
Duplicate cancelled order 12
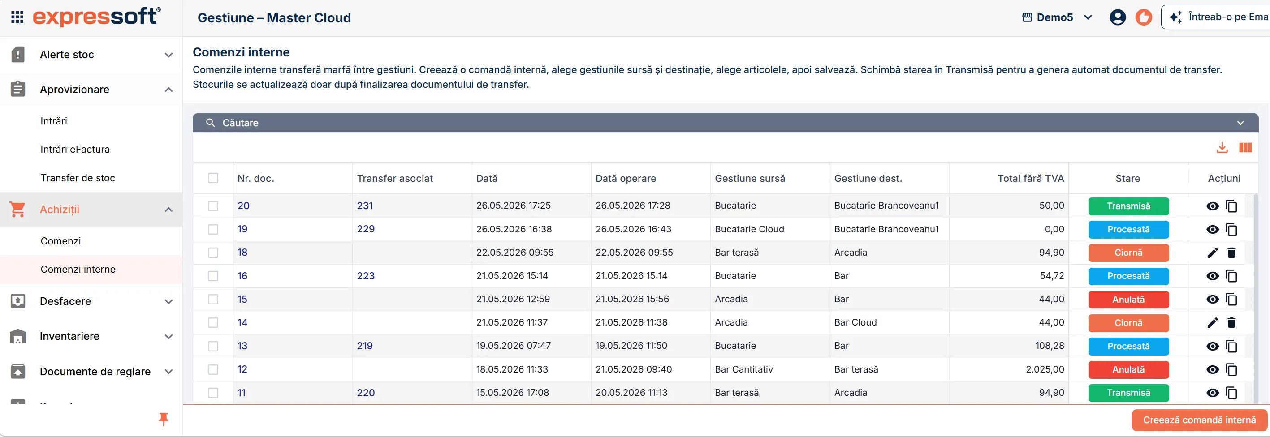1231,369
